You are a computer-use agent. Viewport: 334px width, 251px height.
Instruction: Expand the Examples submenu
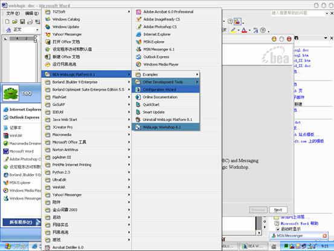[x=165, y=74]
